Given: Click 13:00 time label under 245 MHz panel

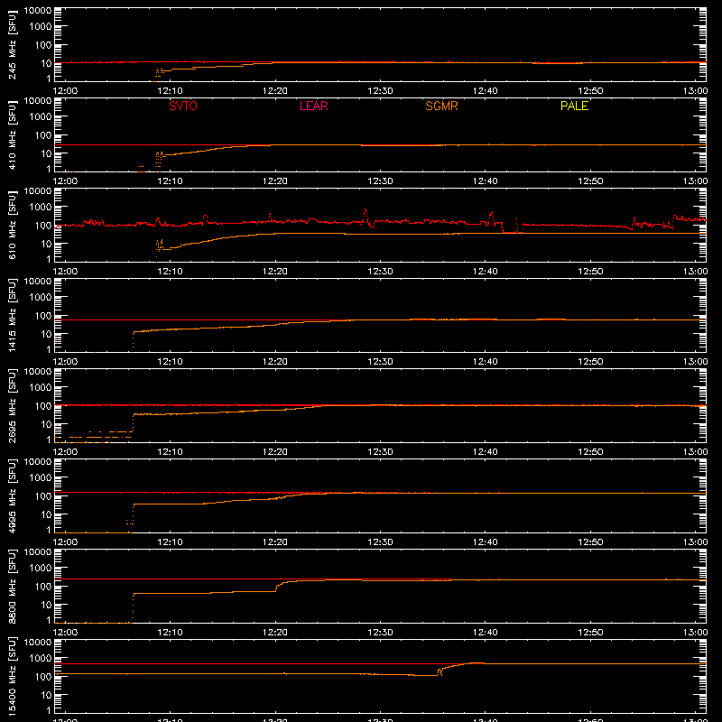Looking at the screenshot, I should tap(695, 91).
